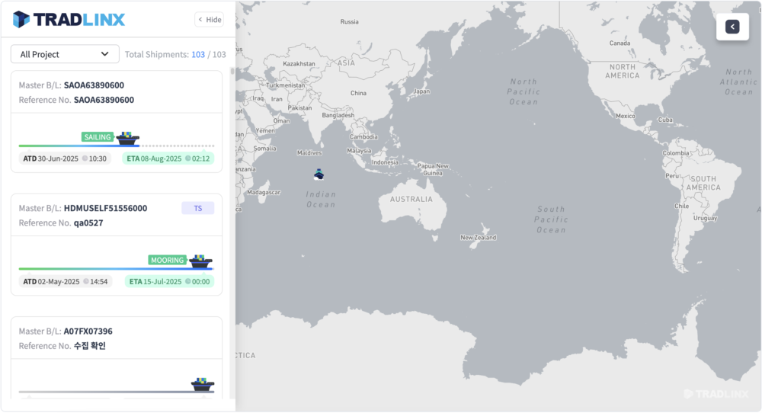Open shipment card Master B/L A07FX07396
The height and width of the screenshot is (413, 762).
[117, 357]
